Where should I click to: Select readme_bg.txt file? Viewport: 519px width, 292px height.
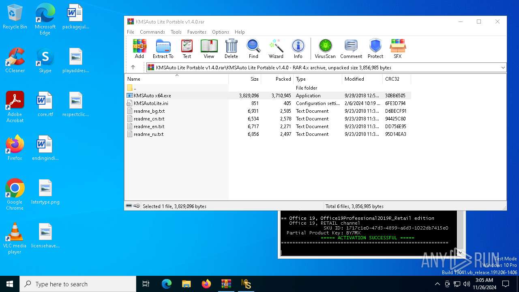click(268, 111)
